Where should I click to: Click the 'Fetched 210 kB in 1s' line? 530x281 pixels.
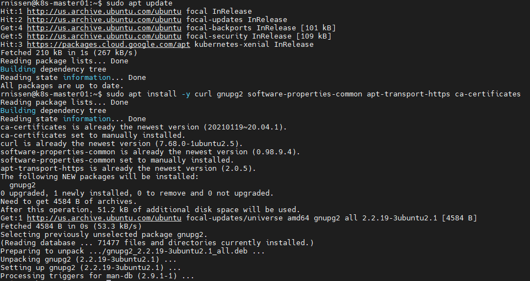(x=68, y=53)
